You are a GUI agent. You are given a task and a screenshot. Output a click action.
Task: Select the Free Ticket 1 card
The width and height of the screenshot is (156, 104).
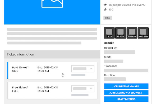52,90
